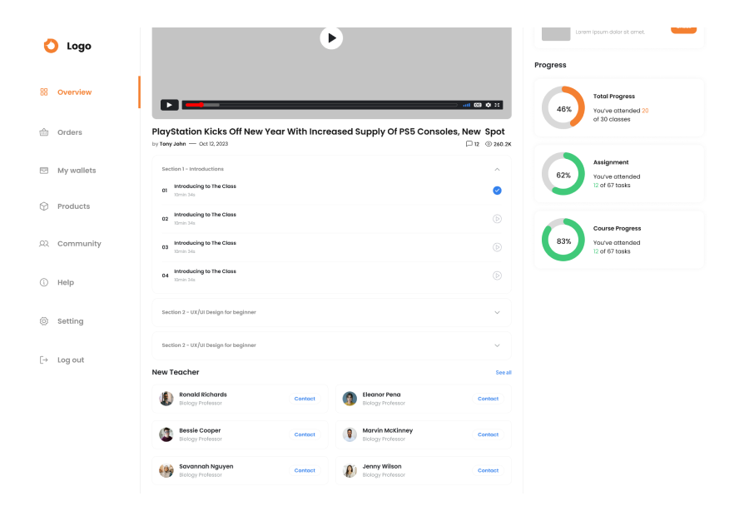This screenshot has width=744, height=521.
Task: Click the comments icon below the title
Action: pos(469,144)
